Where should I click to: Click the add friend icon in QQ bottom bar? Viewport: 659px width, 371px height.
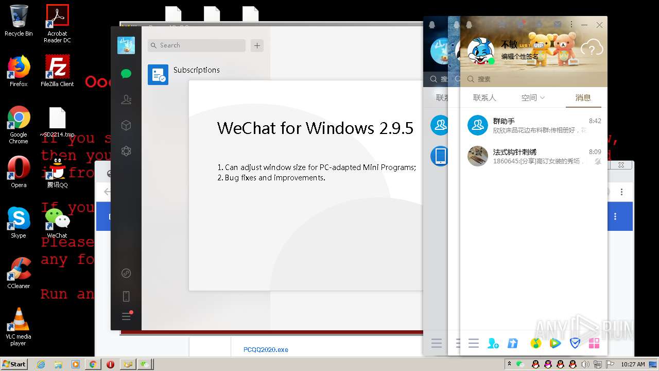493,343
